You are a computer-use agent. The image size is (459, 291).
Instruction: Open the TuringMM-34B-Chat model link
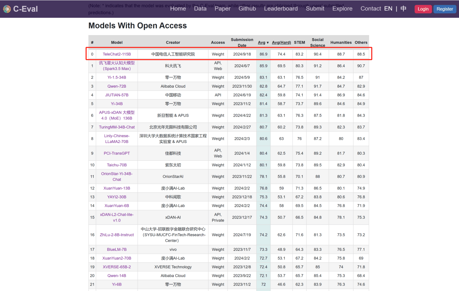[117, 127]
